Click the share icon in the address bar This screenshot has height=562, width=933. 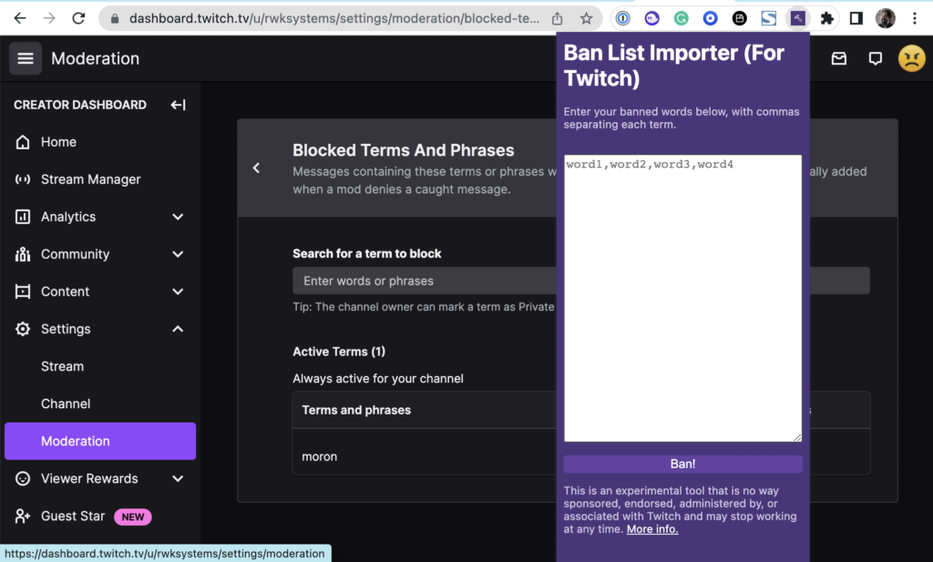click(557, 18)
